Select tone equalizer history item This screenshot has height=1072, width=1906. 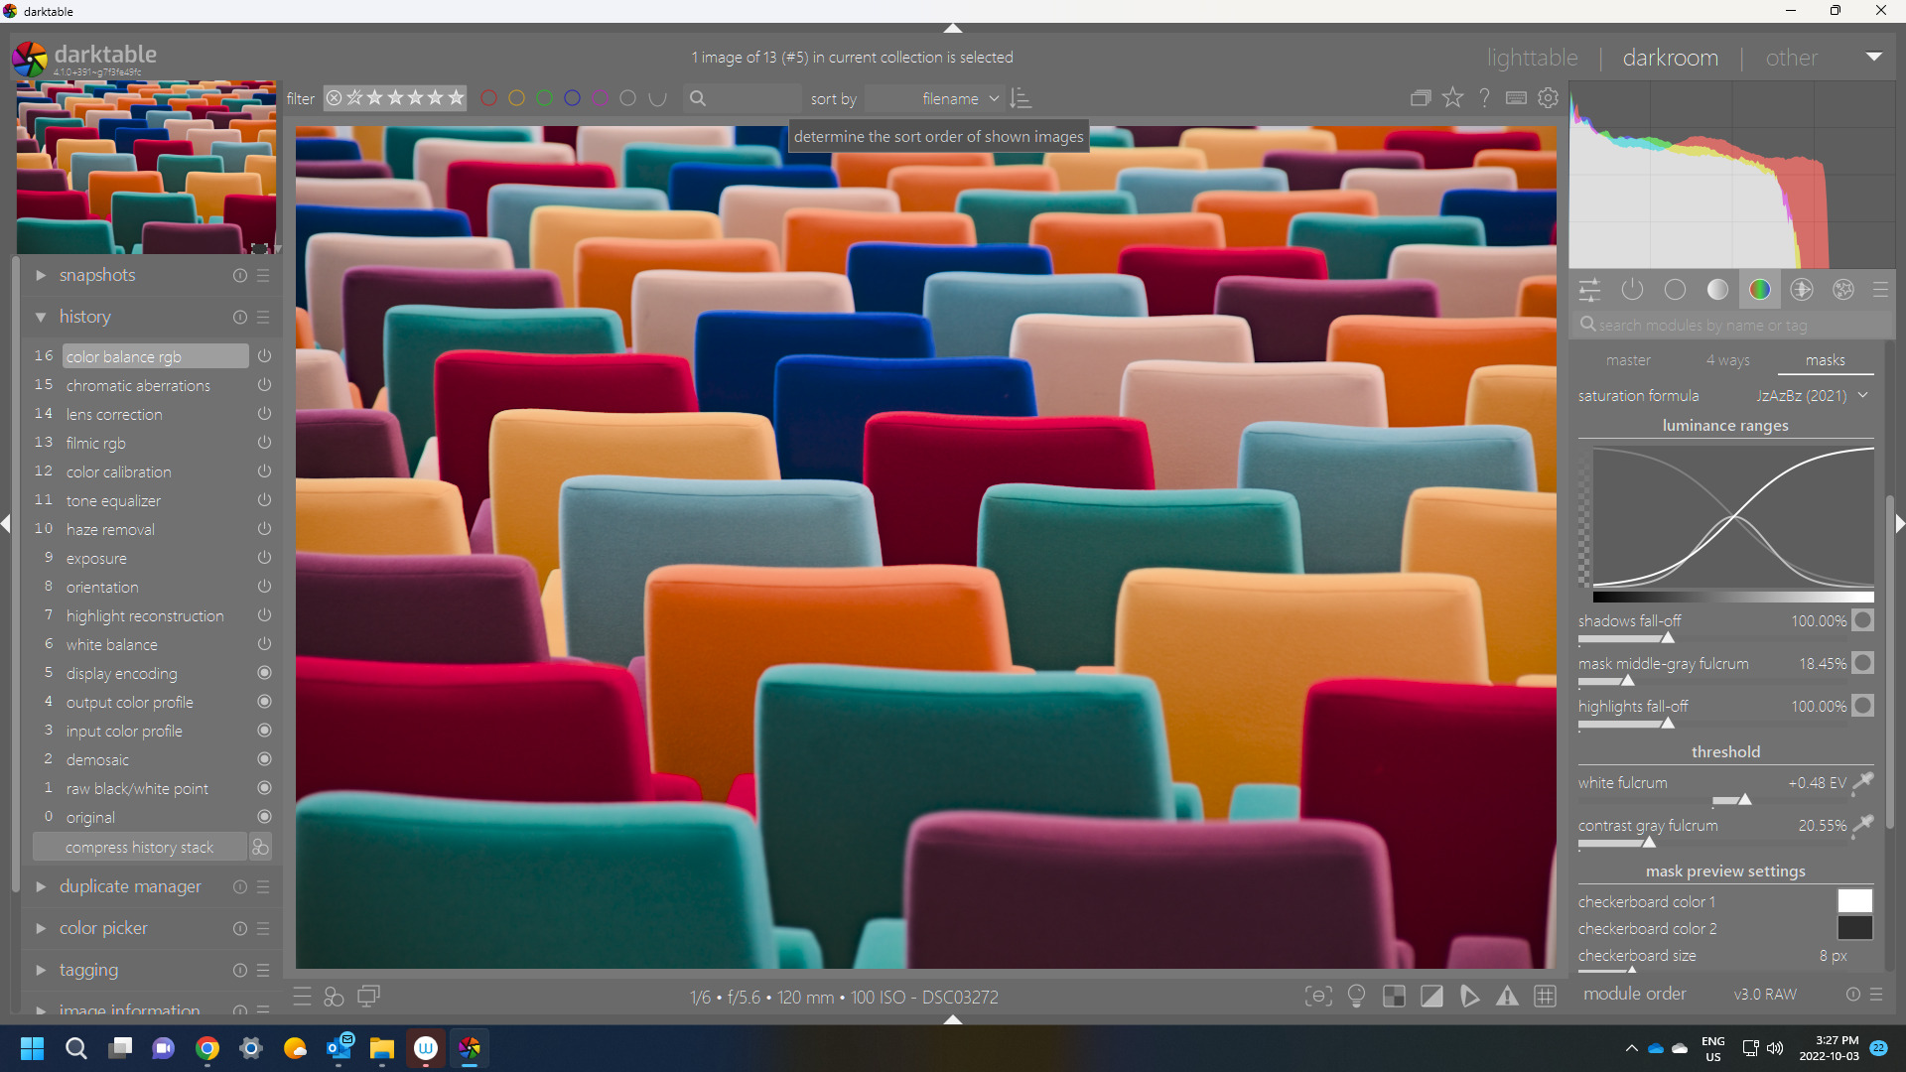tap(113, 501)
